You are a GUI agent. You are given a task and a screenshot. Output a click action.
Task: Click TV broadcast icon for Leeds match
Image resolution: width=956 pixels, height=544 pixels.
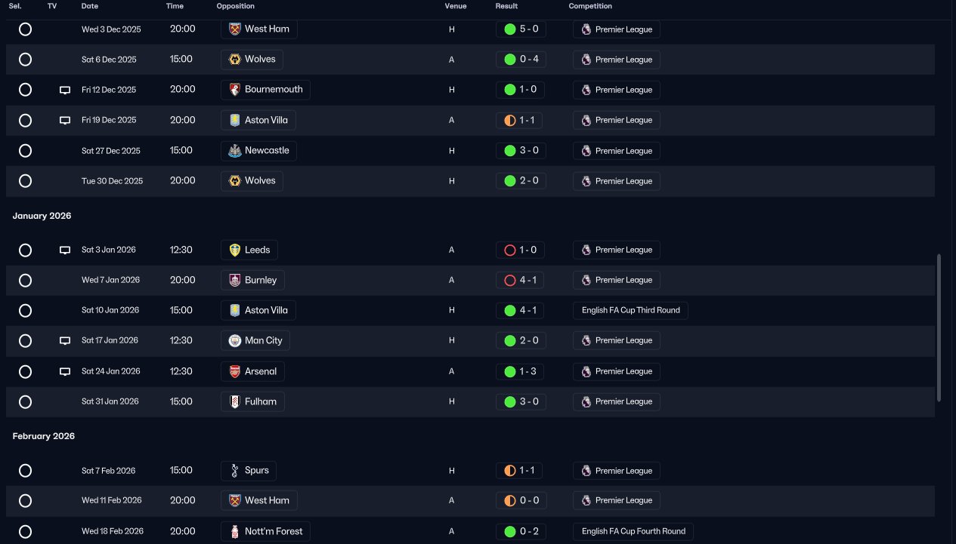(x=65, y=250)
